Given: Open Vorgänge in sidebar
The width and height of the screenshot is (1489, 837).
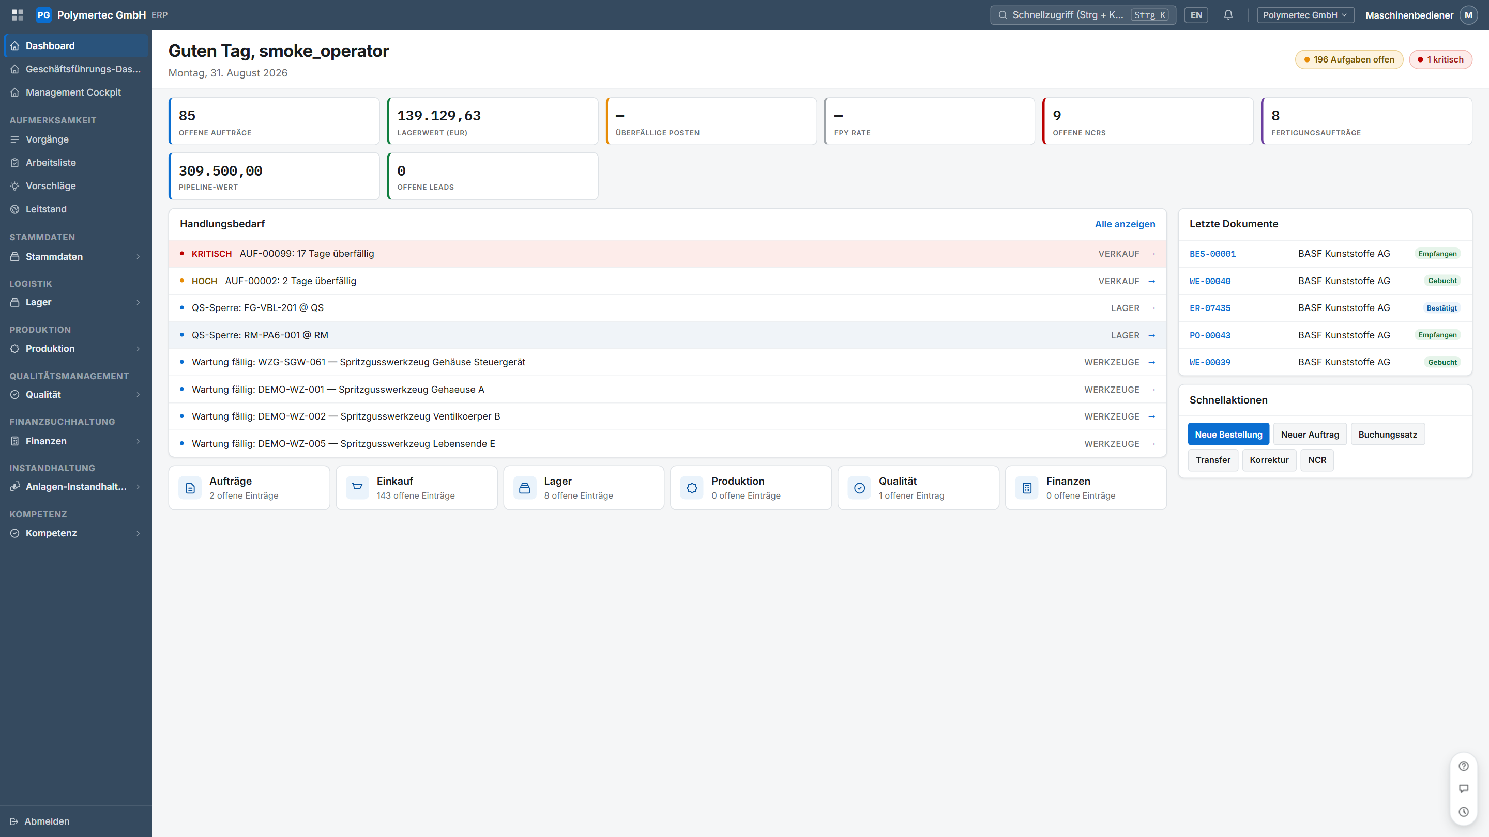Looking at the screenshot, I should pyautogui.click(x=75, y=139).
